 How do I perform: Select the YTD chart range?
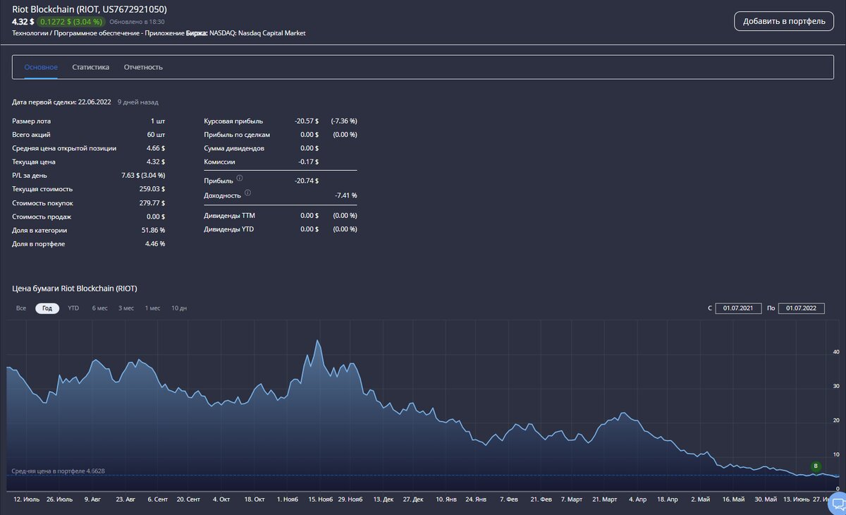73,308
